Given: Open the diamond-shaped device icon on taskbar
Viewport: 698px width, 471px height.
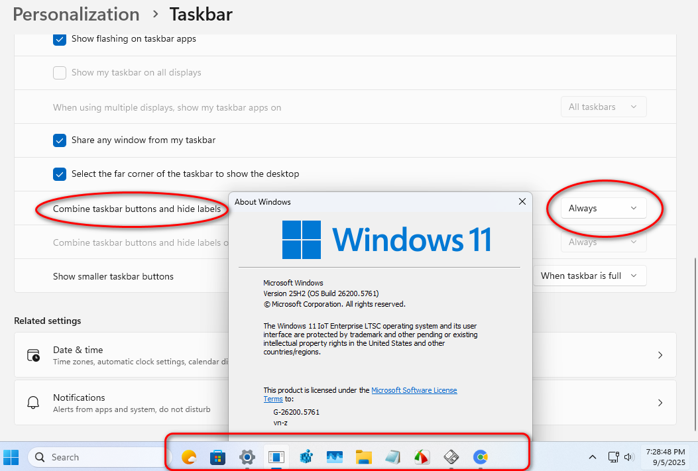Looking at the screenshot, I should click(451, 457).
